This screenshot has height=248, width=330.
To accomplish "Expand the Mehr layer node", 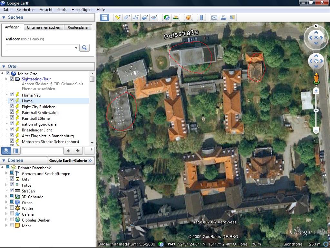I will (6, 225).
